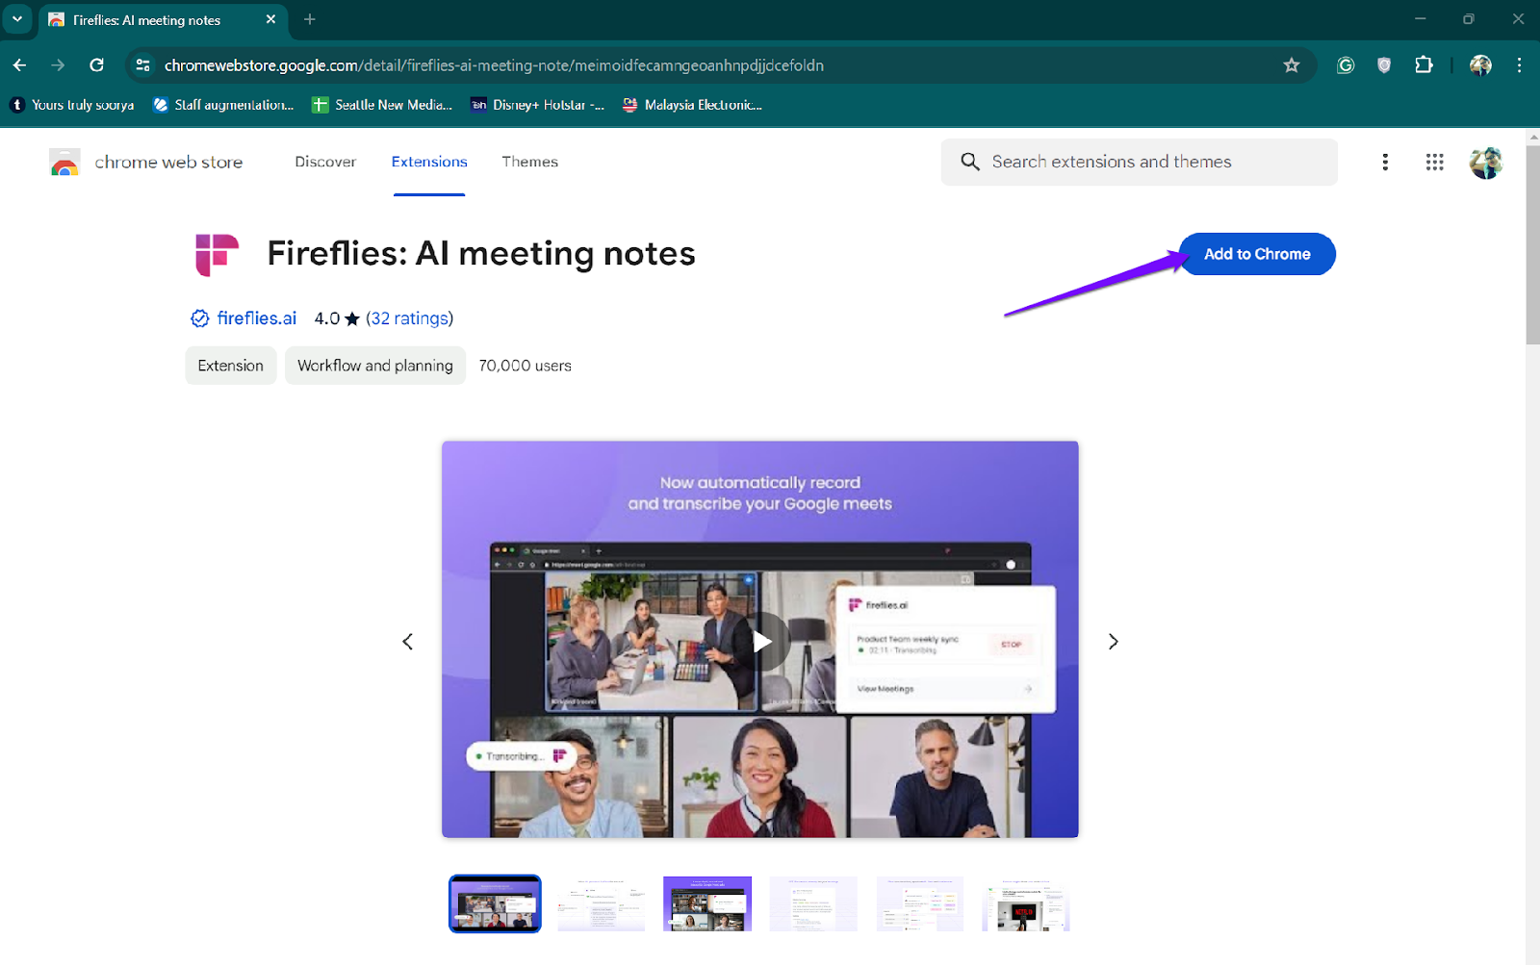
Task: Click the browser back arrow
Action: point(19,65)
